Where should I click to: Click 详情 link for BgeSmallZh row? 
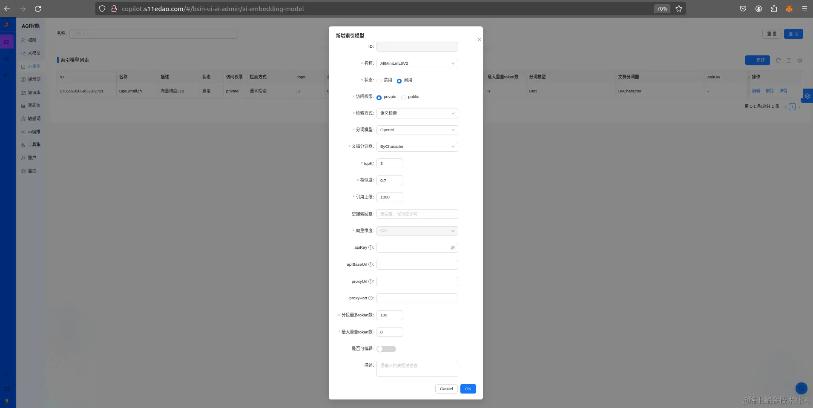click(x=783, y=91)
